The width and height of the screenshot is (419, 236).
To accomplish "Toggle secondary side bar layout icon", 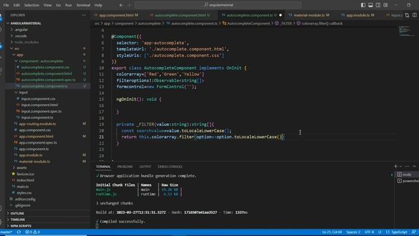I will point(378,5).
